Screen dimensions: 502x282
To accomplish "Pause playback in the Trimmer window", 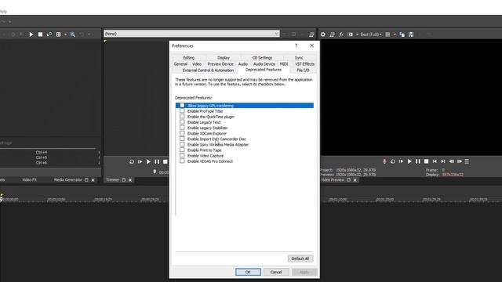I will point(157,162).
